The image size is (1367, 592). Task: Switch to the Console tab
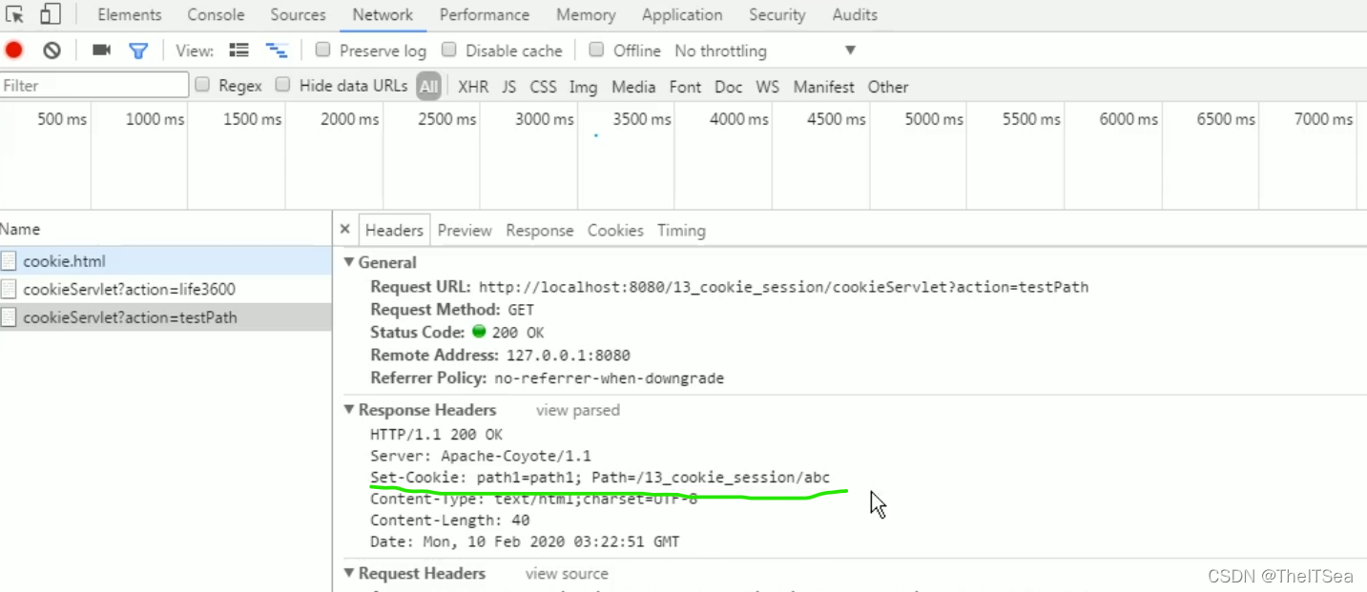click(216, 14)
